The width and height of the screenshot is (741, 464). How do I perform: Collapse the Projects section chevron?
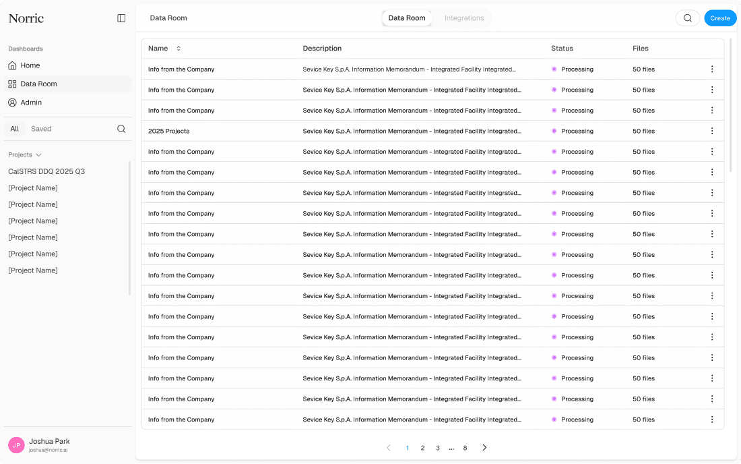click(39, 154)
